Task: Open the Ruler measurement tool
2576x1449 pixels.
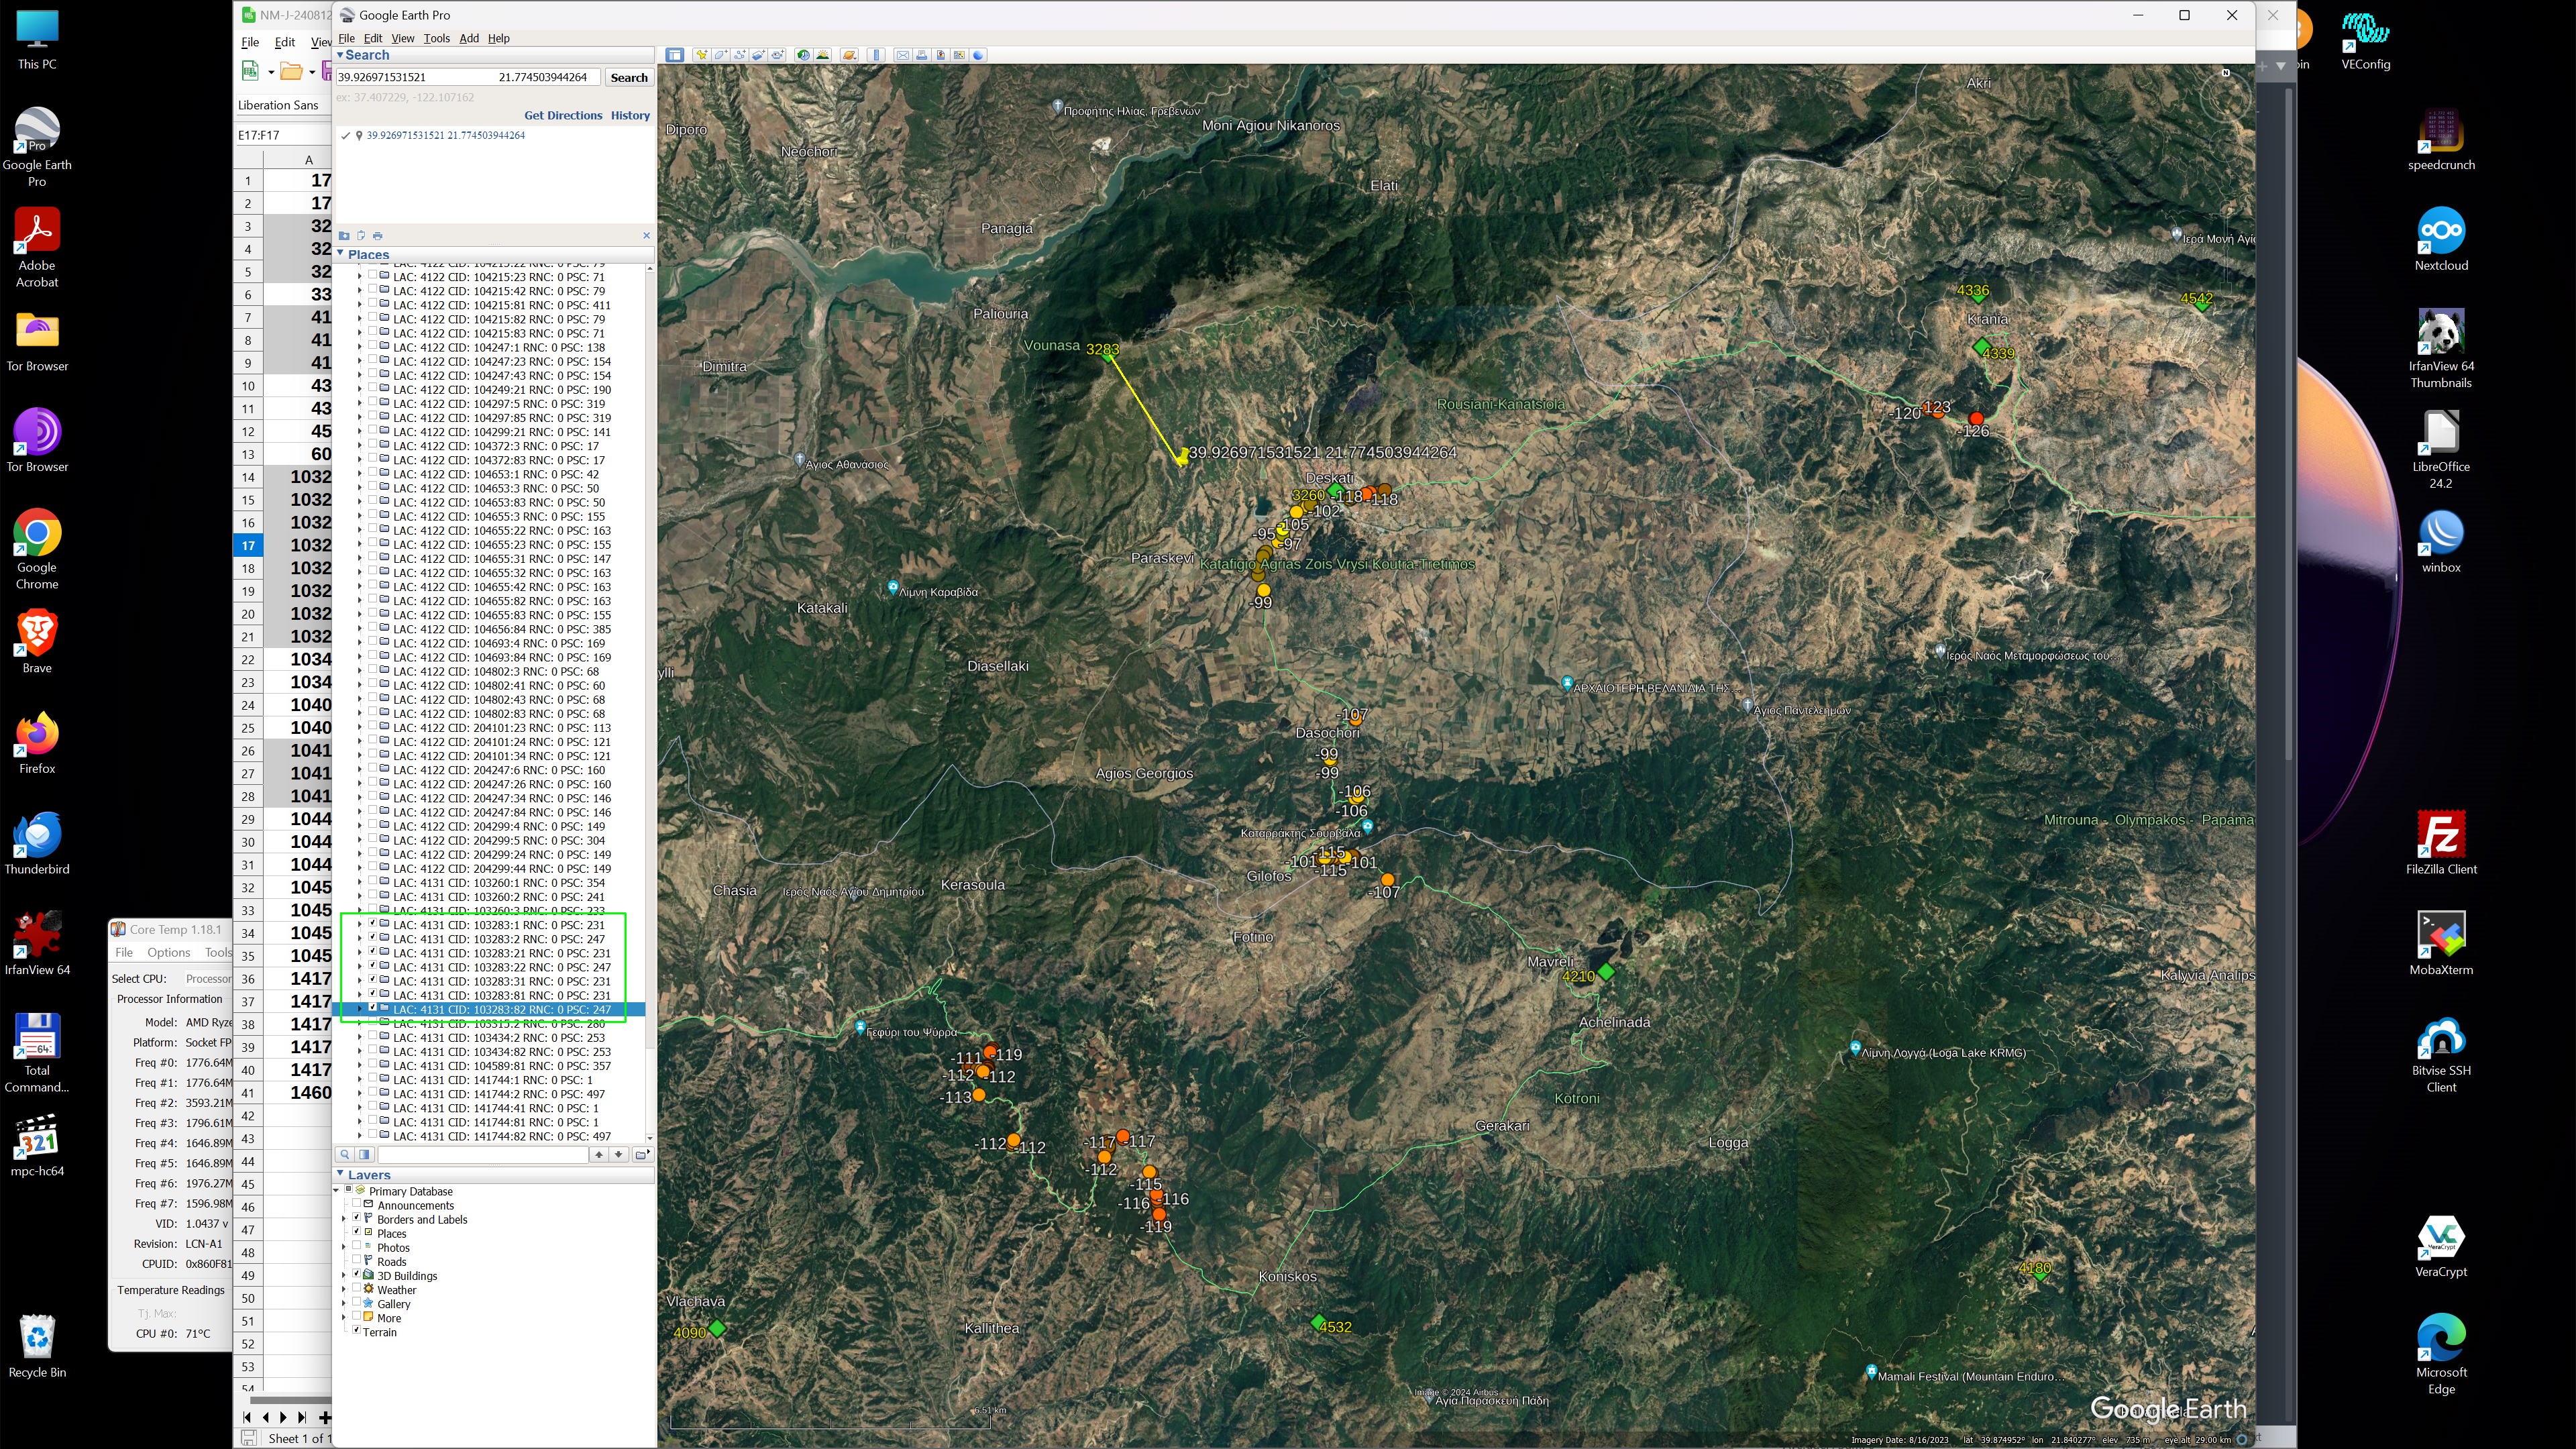Action: (x=876, y=55)
